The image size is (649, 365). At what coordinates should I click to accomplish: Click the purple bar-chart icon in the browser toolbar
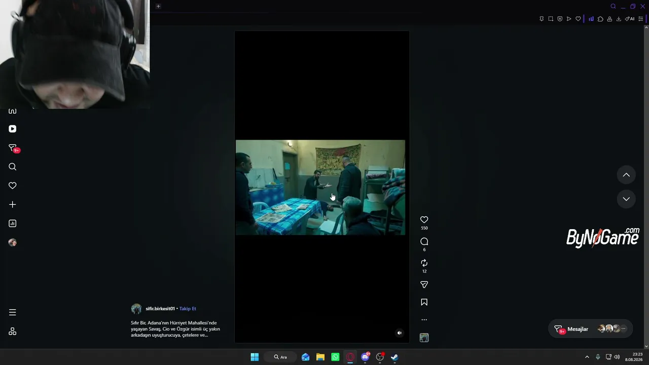coord(591,19)
